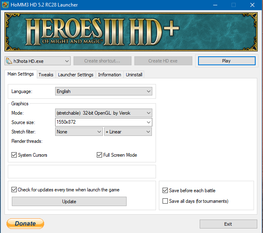Close the launcher window
This screenshot has width=263, height=233.
pyautogui.click(x=252, y=5)
